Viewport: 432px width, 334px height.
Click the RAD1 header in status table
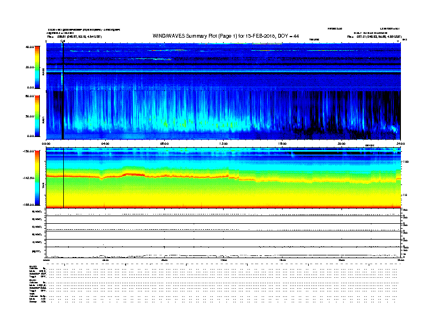pos(33,281)
